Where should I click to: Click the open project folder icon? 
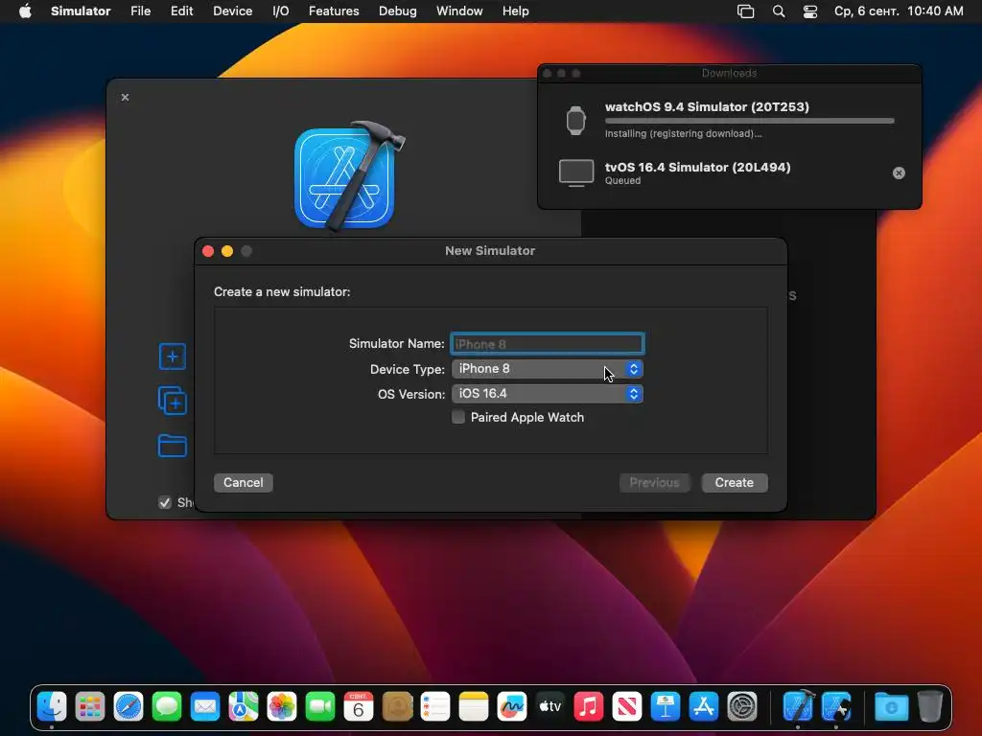(x=173, y=446)
